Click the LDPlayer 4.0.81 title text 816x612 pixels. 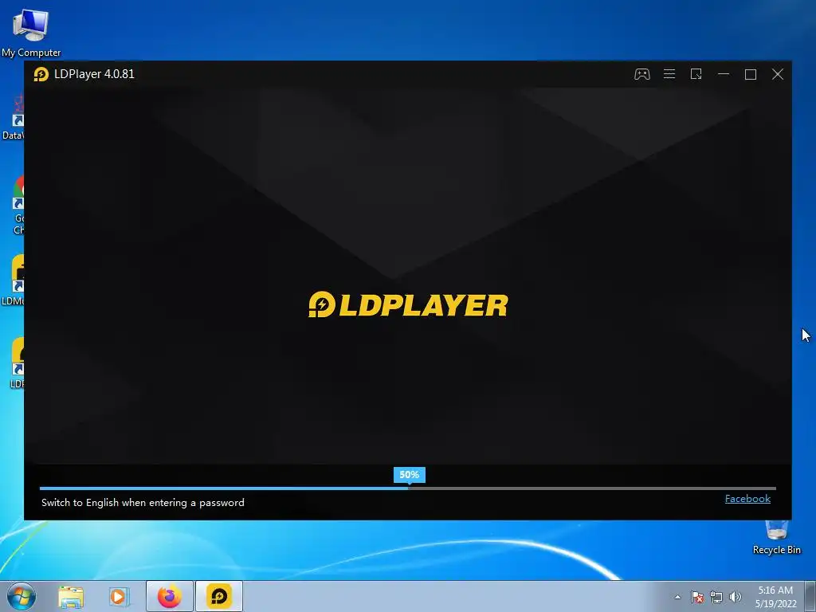click(x=94, y=74)
